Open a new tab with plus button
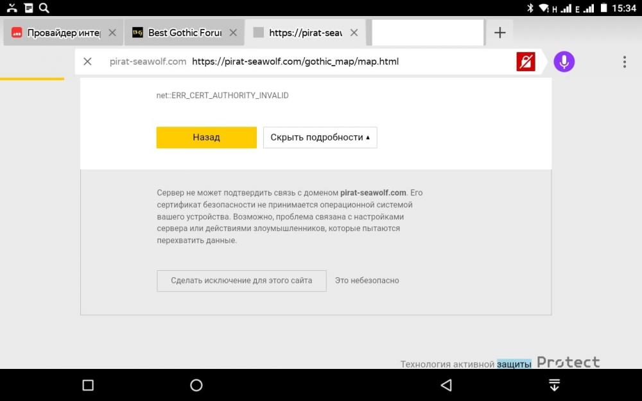The height and width of the screenshot is (401, 642). coord(499,33)
